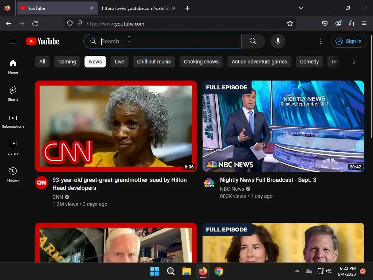This screenshot has width=373, height=280.
Task: Select the Chill-out music chip
Action: pos(154,62)
